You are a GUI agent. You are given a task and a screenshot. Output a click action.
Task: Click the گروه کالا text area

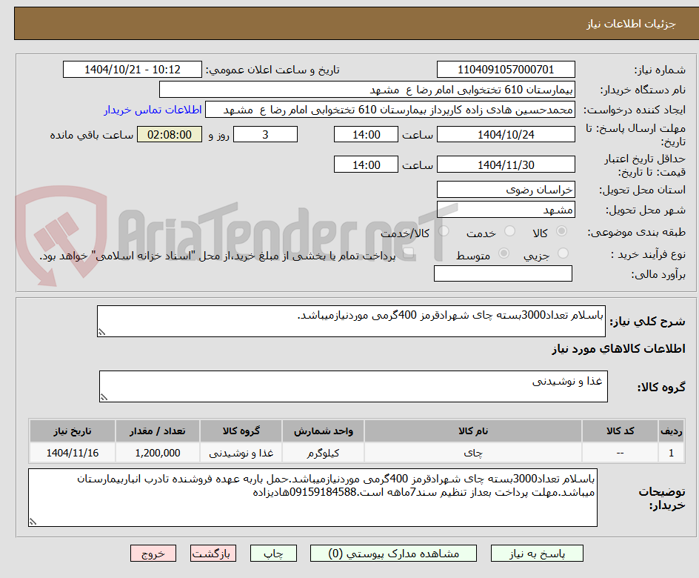tap(353, 386)
